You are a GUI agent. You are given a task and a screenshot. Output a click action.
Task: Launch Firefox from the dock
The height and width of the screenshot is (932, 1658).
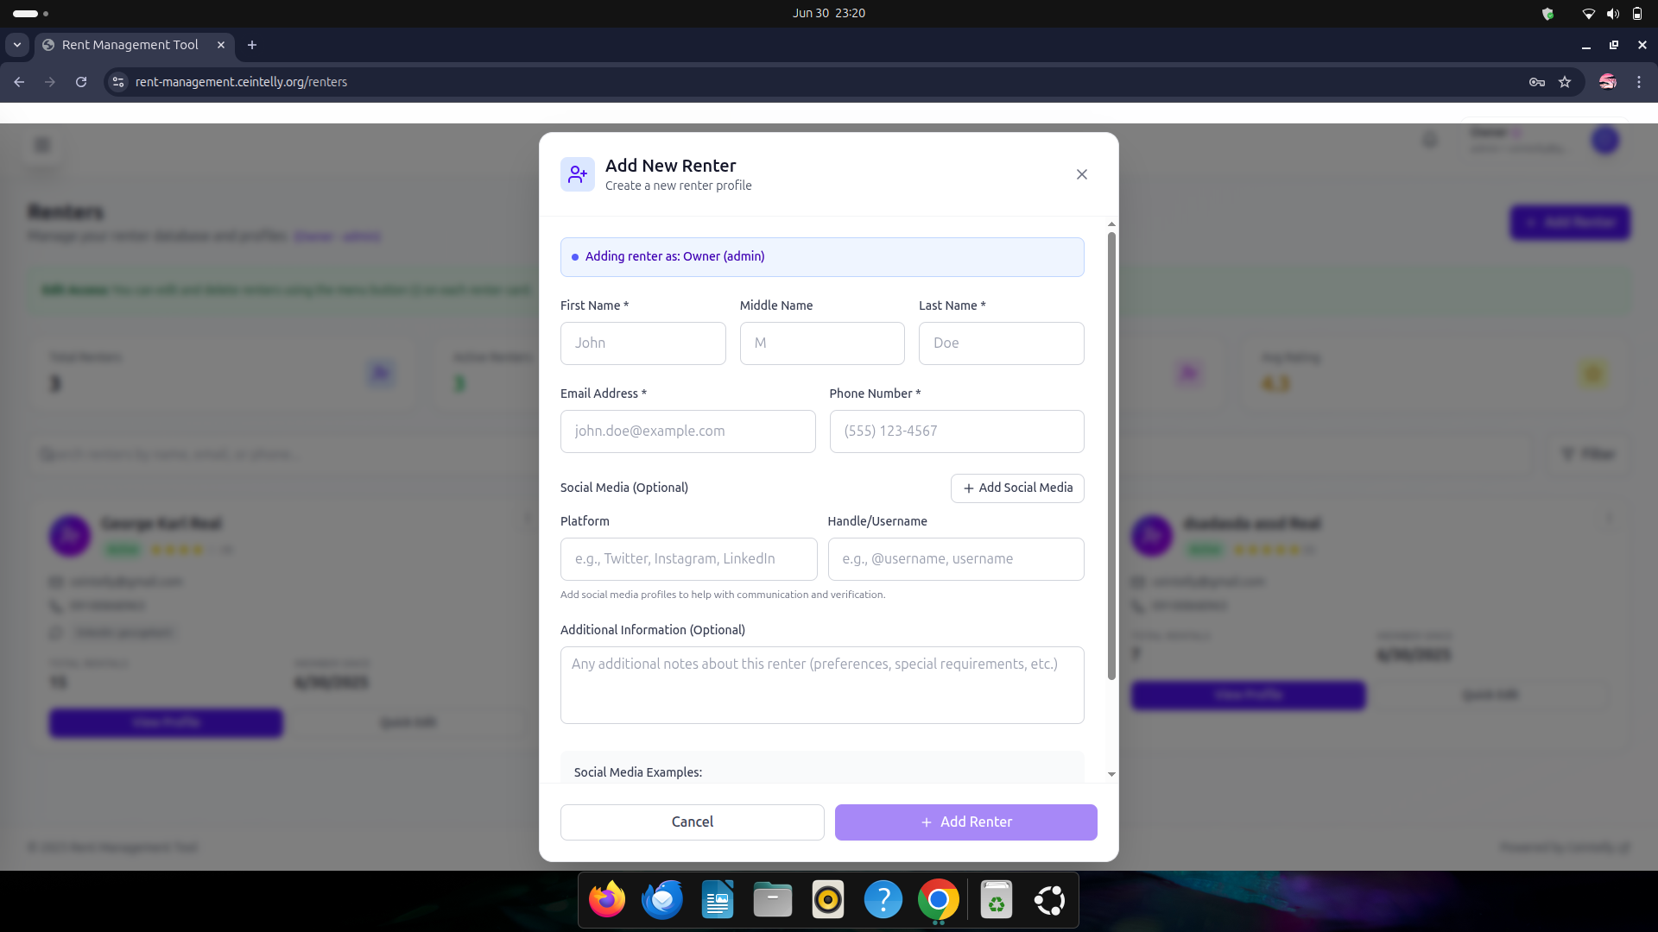coord(607,900)
